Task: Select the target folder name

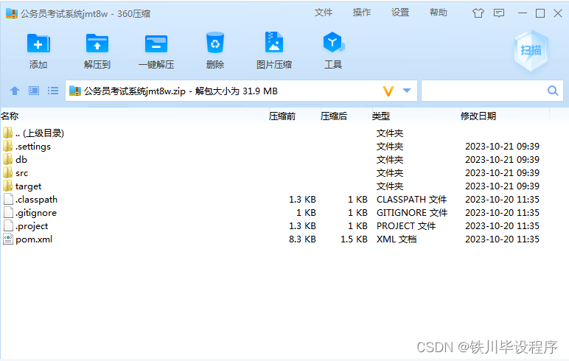Action: 28,186
